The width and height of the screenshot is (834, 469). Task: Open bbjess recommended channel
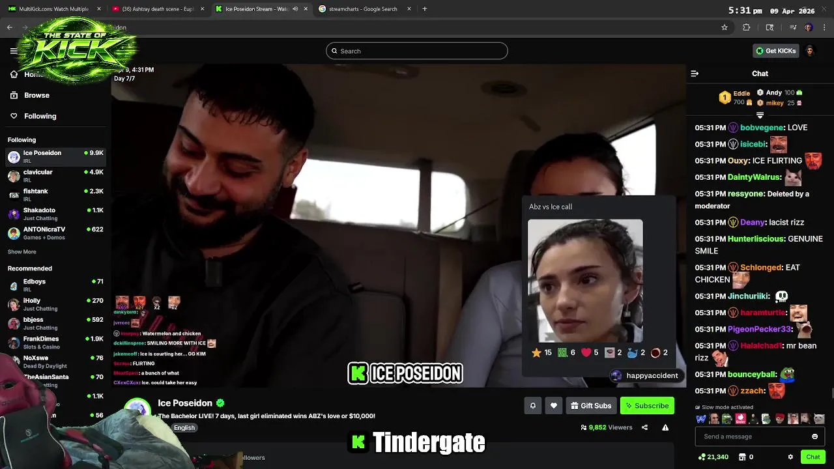(x=55, y=323)
